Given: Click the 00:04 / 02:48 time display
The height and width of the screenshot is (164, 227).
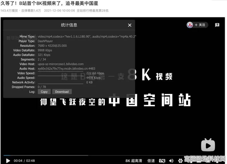Looking at the screenshot, I should pyautogui.click(x=24, y=161).
